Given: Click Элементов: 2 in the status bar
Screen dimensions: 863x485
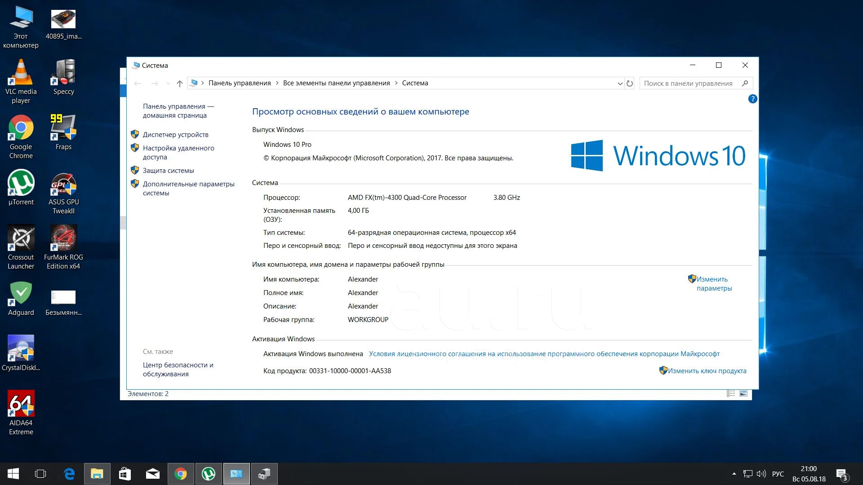Looking at the screenshot, I should (x=148, y=394).
